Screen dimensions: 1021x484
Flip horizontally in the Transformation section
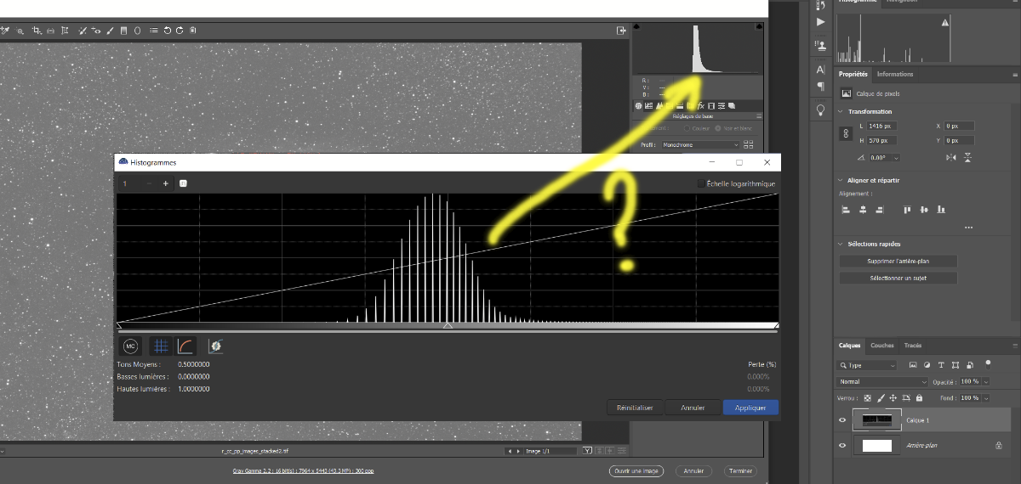950,158
